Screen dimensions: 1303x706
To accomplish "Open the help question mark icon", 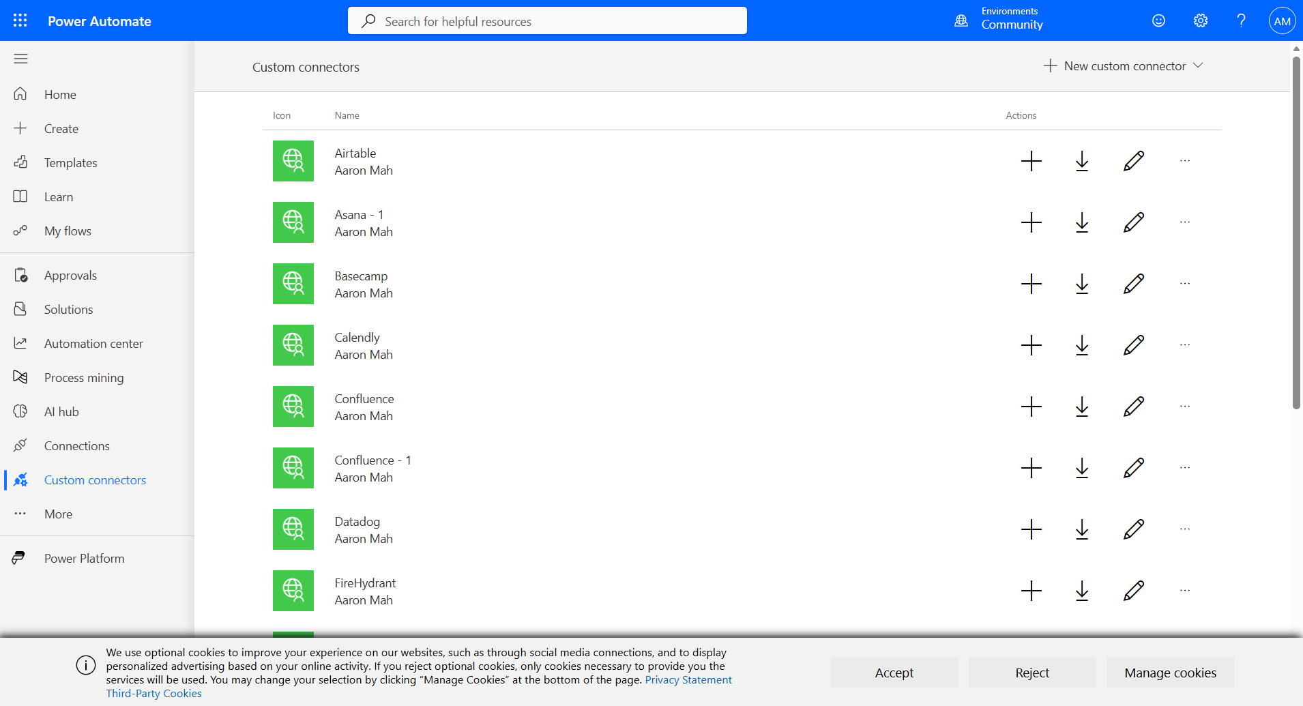I will click(x=1241, y=20).
